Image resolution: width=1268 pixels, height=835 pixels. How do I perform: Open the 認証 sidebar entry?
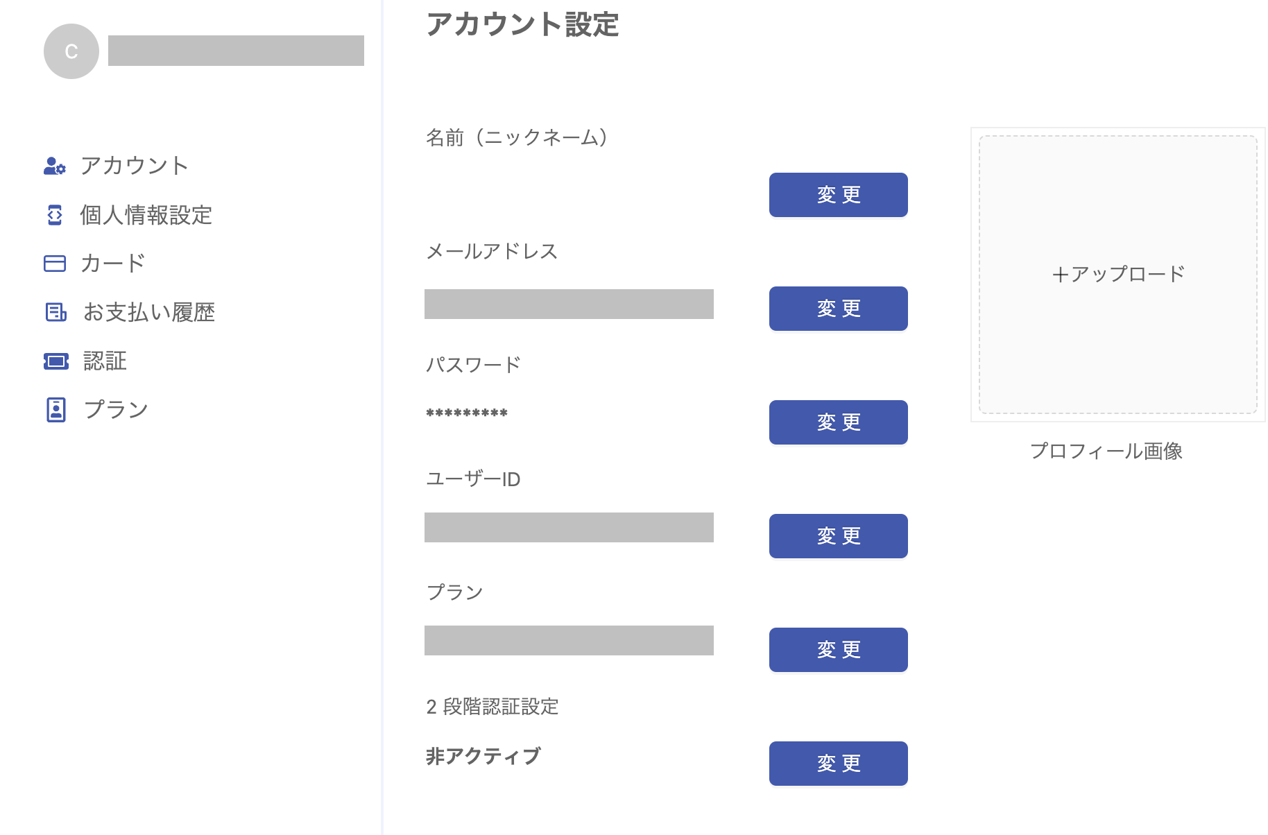105,361
